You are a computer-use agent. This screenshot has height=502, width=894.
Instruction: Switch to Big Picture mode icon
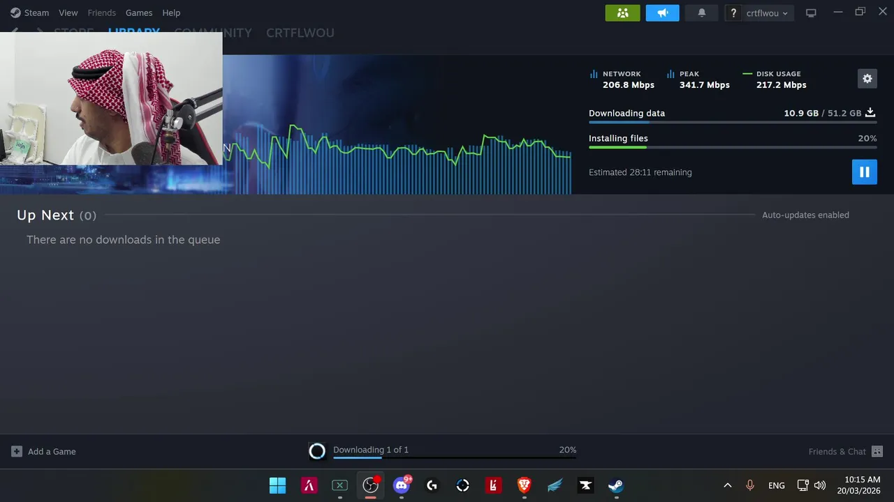tap(811, 13)
